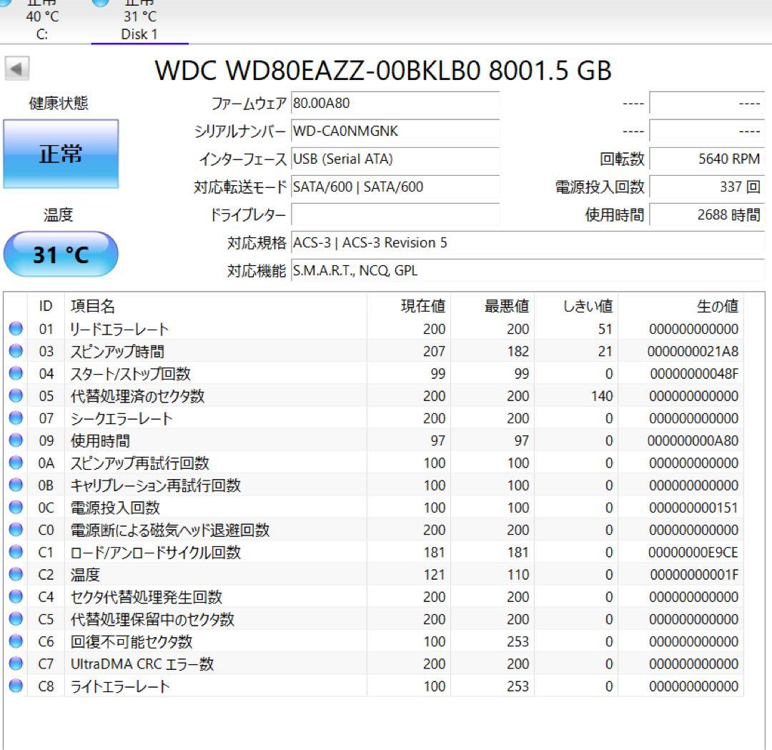
Task: Click the blue status icon for ID 0A
Action: (x=16, y=463)
